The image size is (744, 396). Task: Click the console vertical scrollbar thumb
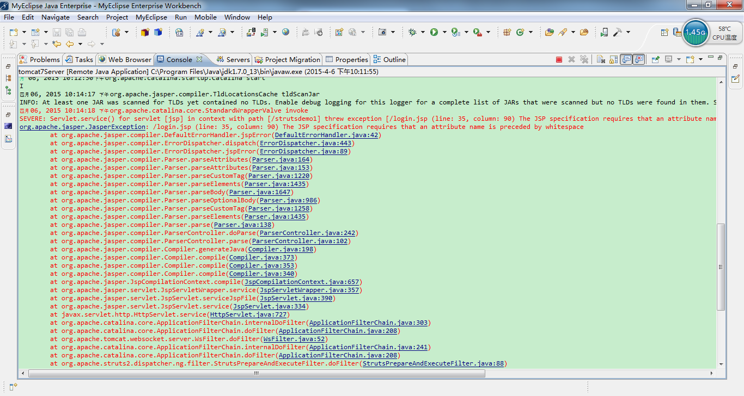[721, 267]
